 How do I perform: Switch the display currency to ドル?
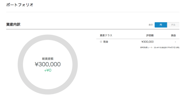point(173,25)
